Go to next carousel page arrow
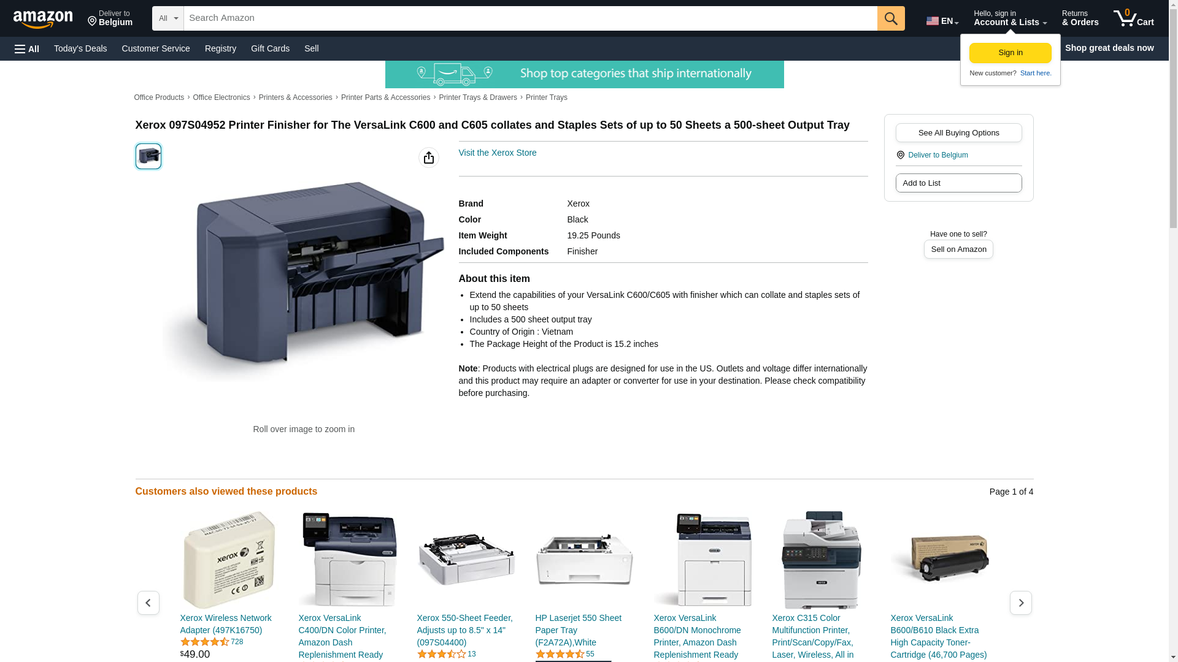 1020,603
